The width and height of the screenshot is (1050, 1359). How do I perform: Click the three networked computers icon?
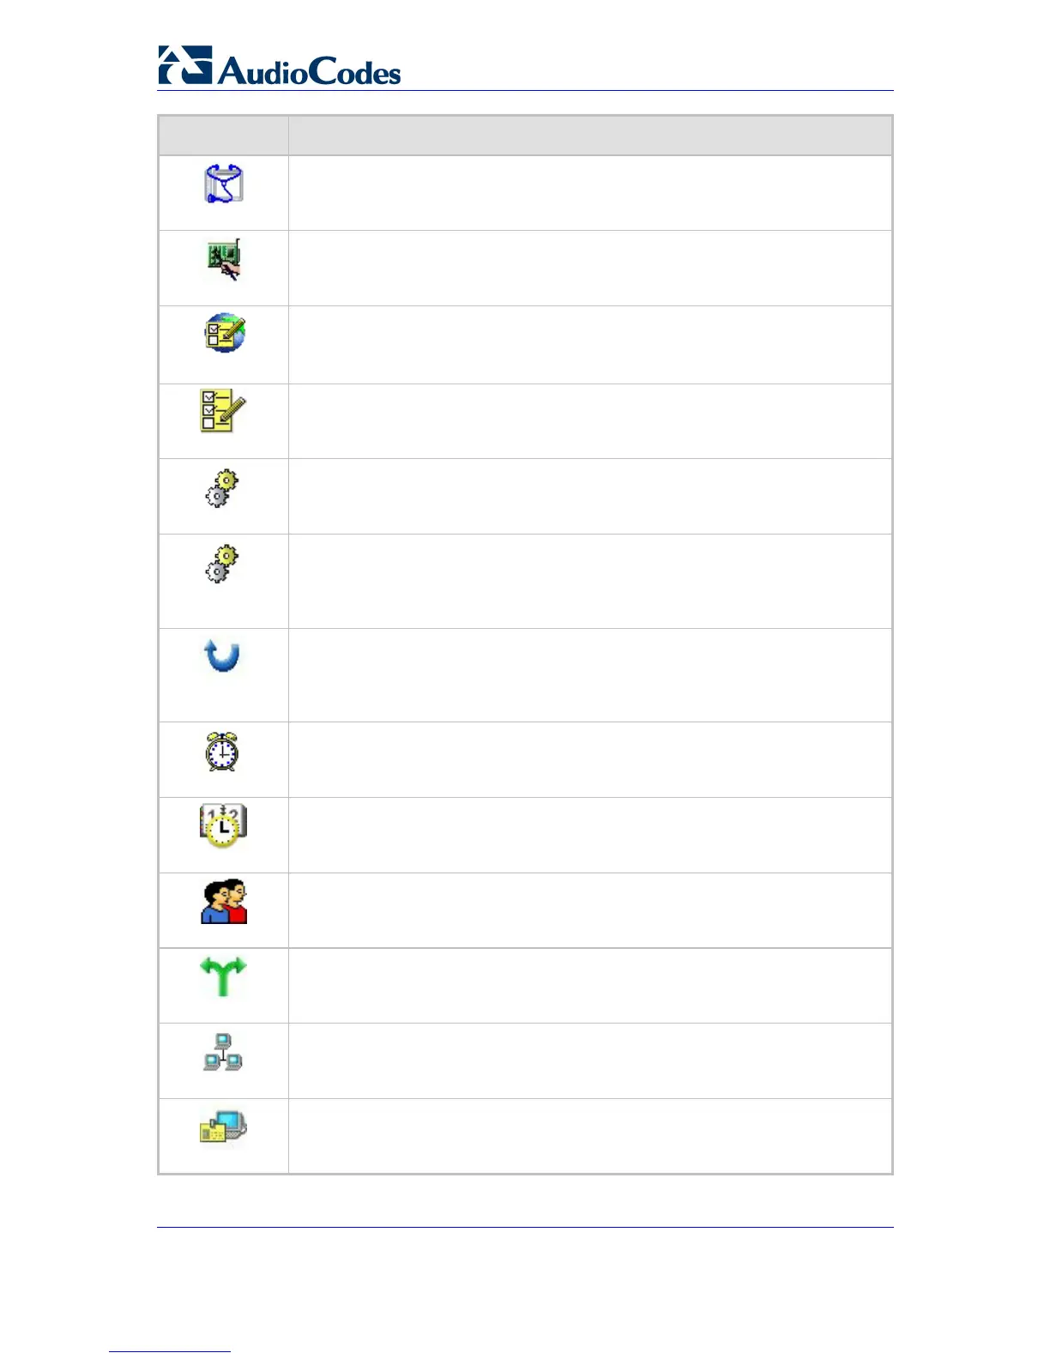tap(223, 1052)
